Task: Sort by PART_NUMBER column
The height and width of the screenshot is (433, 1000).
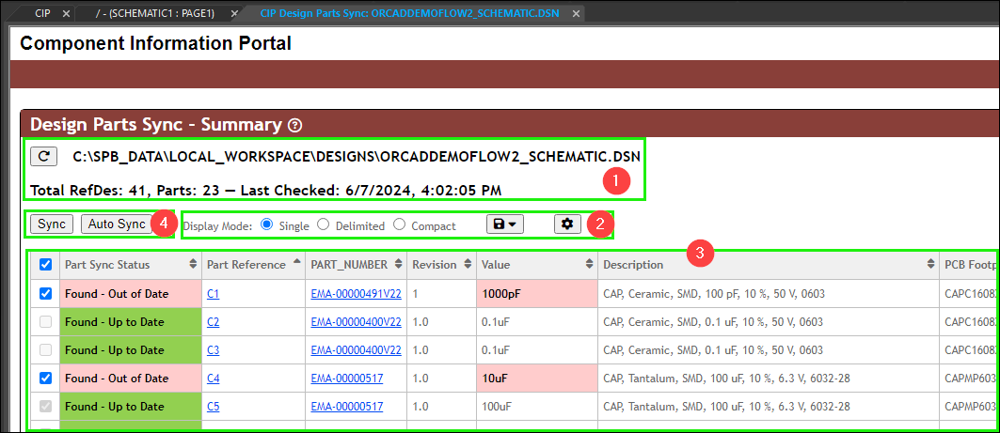Action: 356,264
